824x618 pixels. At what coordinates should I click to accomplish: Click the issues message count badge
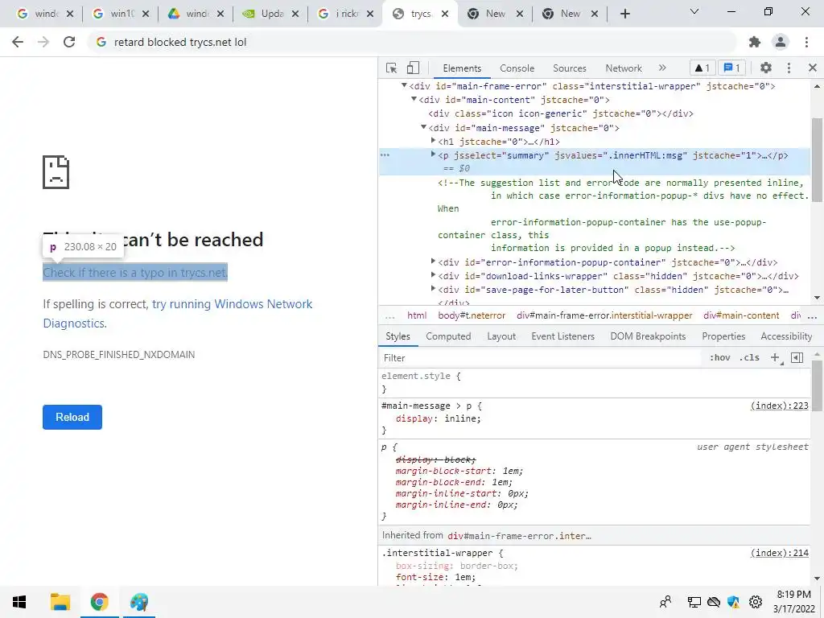click(x=732, y=68)
